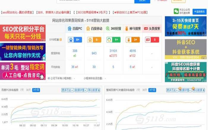Click the icon before 公司下所有小程序数
The image size is (208, 130).
click(x=49, y=78)
